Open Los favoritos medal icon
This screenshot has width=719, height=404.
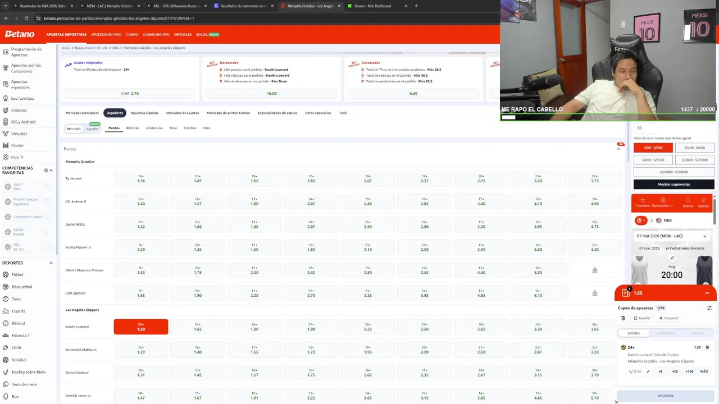point(5,98)
